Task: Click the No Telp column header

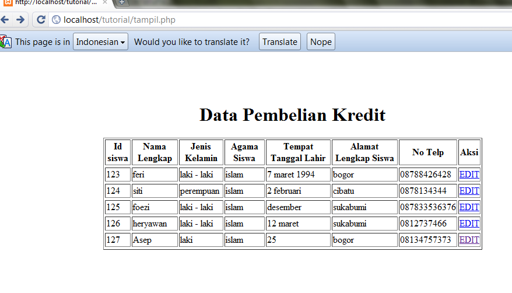Action: pos(428,152)
